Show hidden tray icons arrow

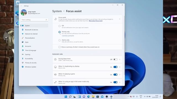128,97
